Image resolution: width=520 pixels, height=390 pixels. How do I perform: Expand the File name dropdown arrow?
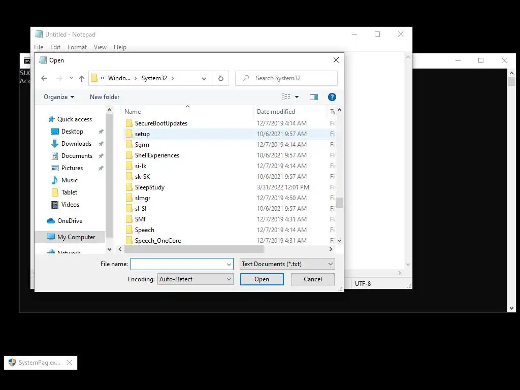coord(229,264)
